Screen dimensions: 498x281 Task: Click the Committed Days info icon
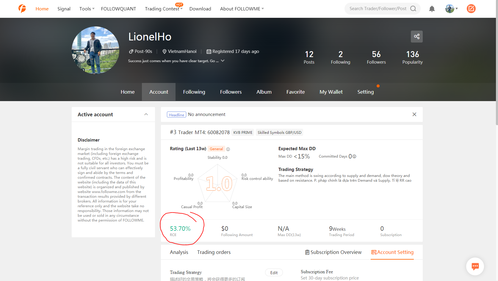pos(354,156)
